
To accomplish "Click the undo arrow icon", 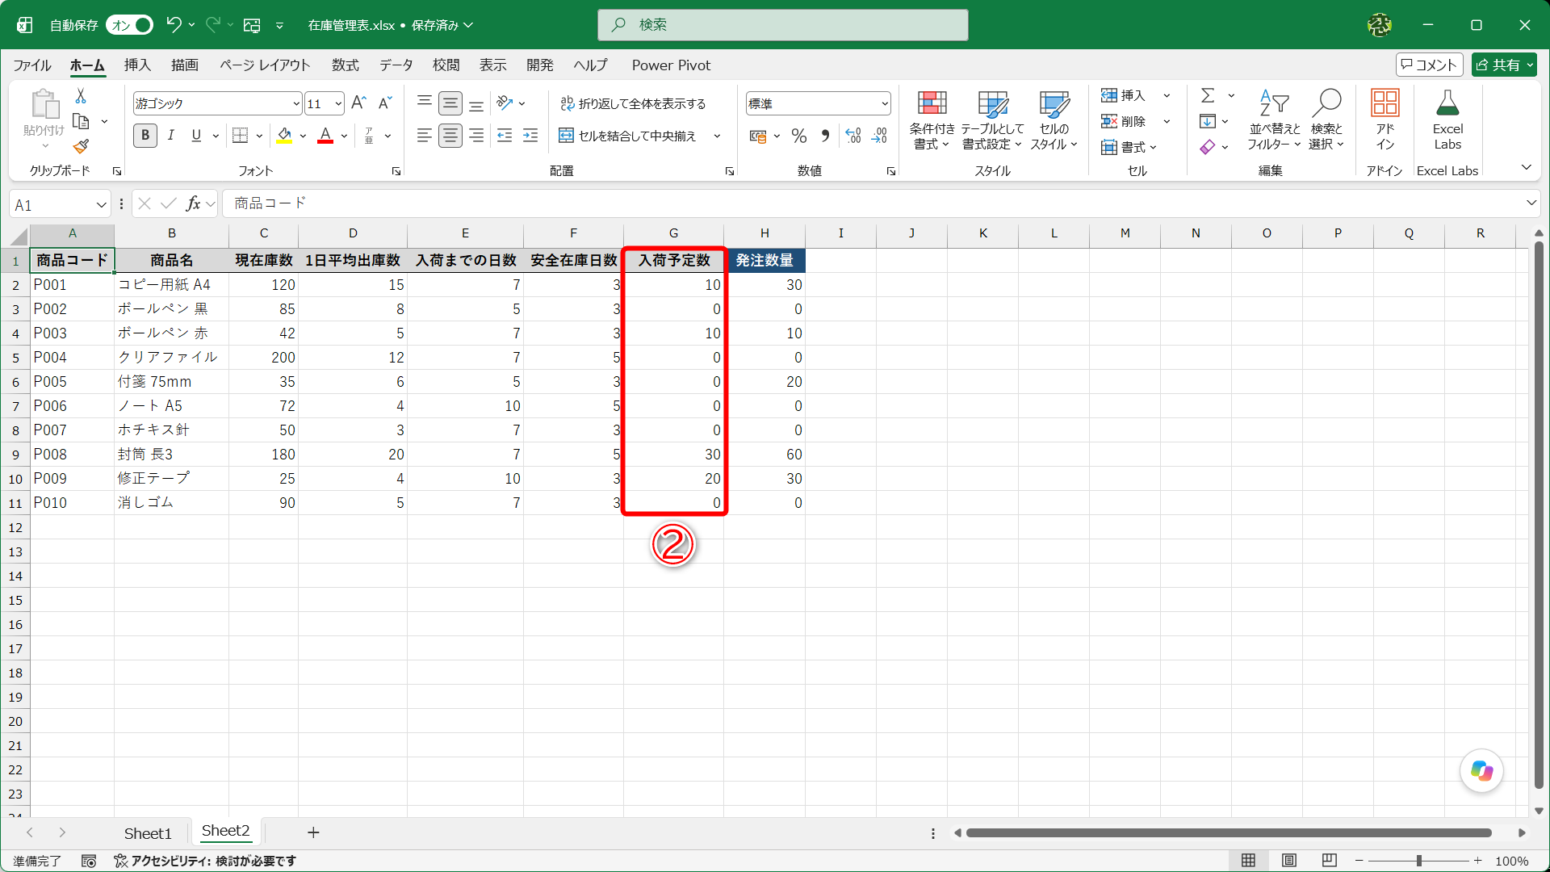I will point(173,25).
